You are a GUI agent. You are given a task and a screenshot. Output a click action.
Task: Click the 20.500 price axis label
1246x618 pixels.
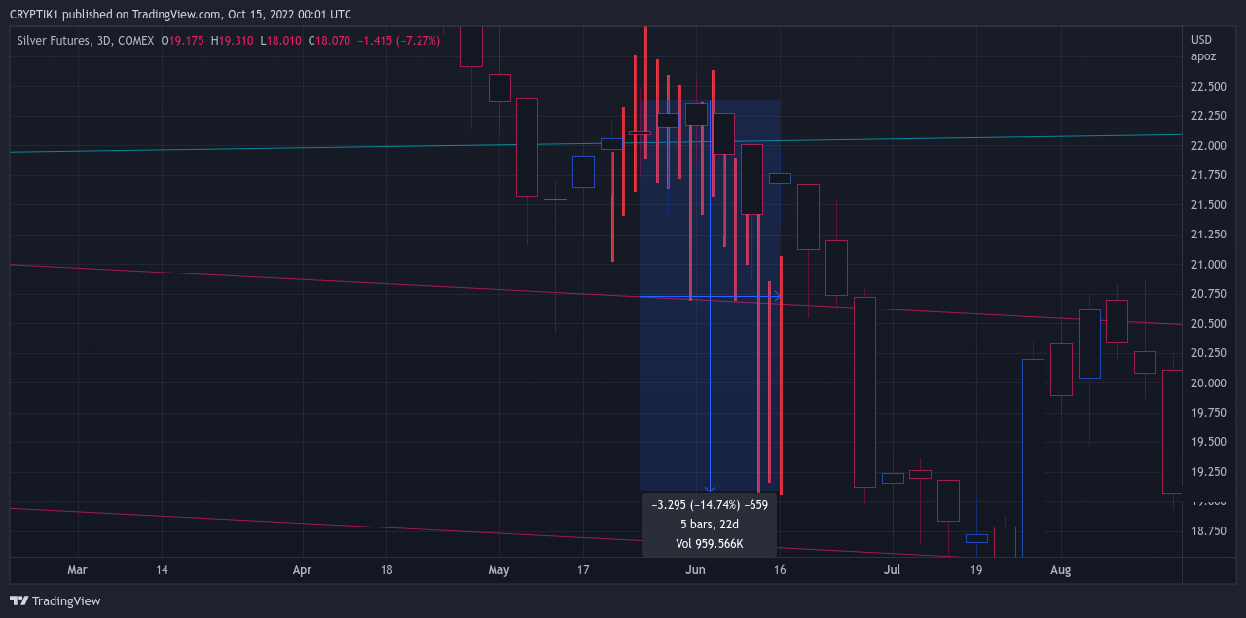[1208, 324]
